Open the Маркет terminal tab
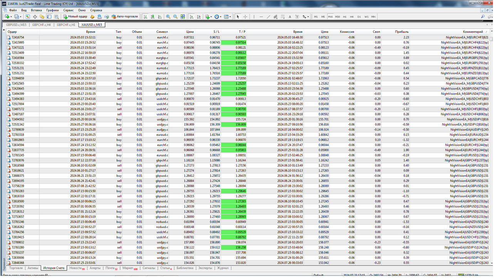This screenshot has width=497, height=280. (x=130, y=268)
